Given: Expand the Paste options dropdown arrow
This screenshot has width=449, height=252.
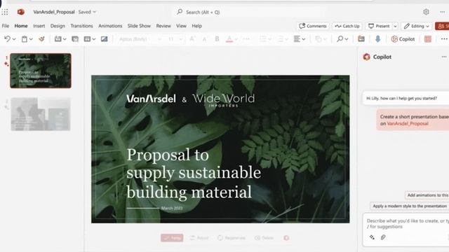Looking at the screenshot, I should [31, 39].
